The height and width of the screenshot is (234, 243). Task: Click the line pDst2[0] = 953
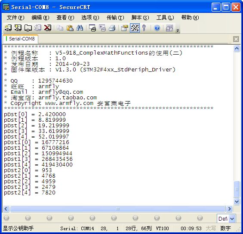click(28, 170)
